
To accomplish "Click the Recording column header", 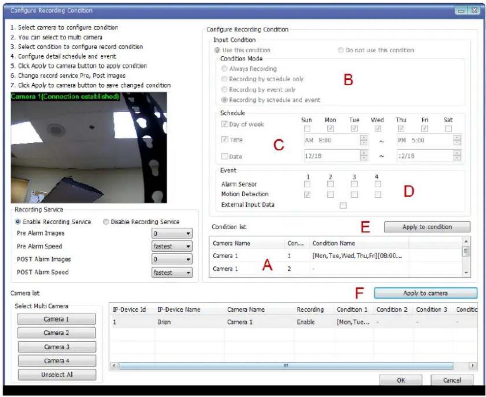I will tap(314, 310).
